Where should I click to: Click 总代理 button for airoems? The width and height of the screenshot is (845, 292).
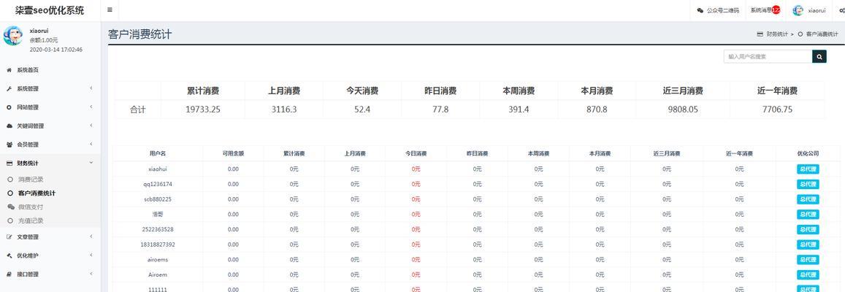click(808, 260)
